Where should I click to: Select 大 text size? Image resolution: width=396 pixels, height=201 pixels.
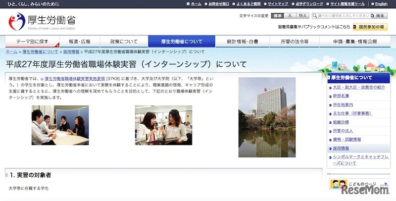(290, 16)
